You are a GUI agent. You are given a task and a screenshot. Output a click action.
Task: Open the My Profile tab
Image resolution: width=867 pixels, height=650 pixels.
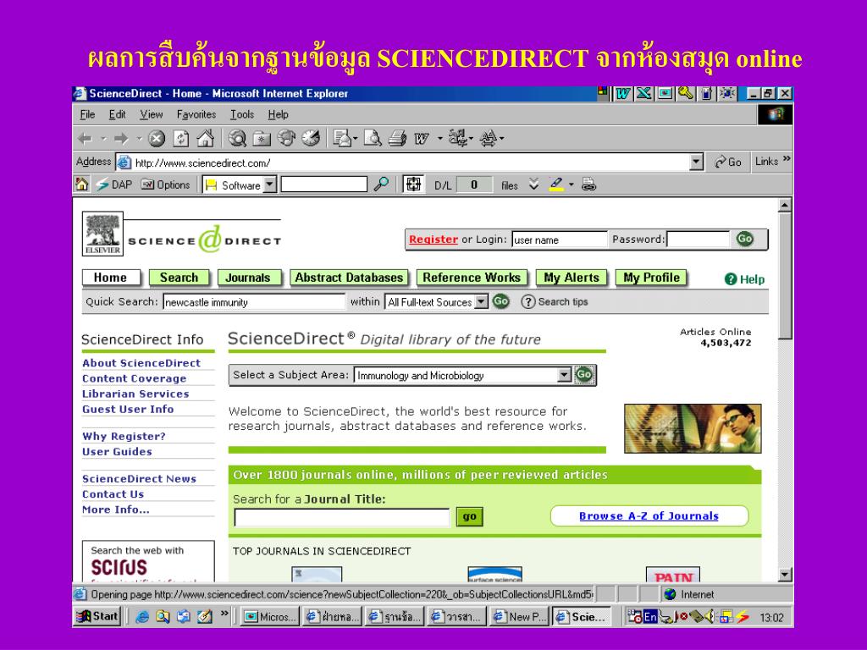point(651,278)
